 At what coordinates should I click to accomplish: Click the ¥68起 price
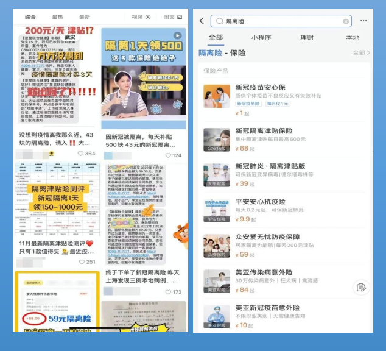point(245,148)
